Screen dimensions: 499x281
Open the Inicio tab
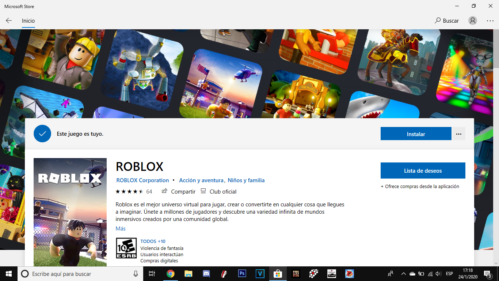(28, 21)
